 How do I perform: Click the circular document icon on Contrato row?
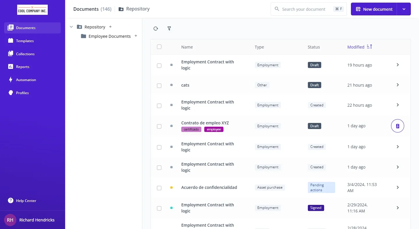coord(397,126)
